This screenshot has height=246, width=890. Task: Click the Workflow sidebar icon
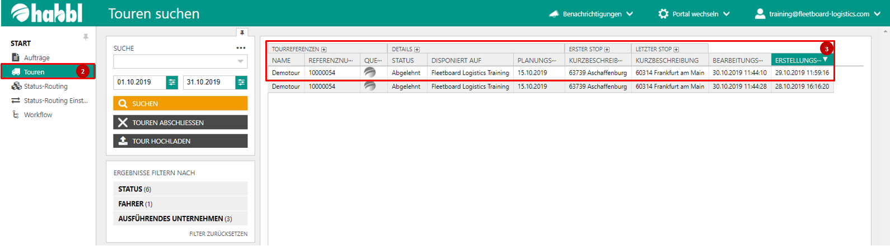coord(16,115)
